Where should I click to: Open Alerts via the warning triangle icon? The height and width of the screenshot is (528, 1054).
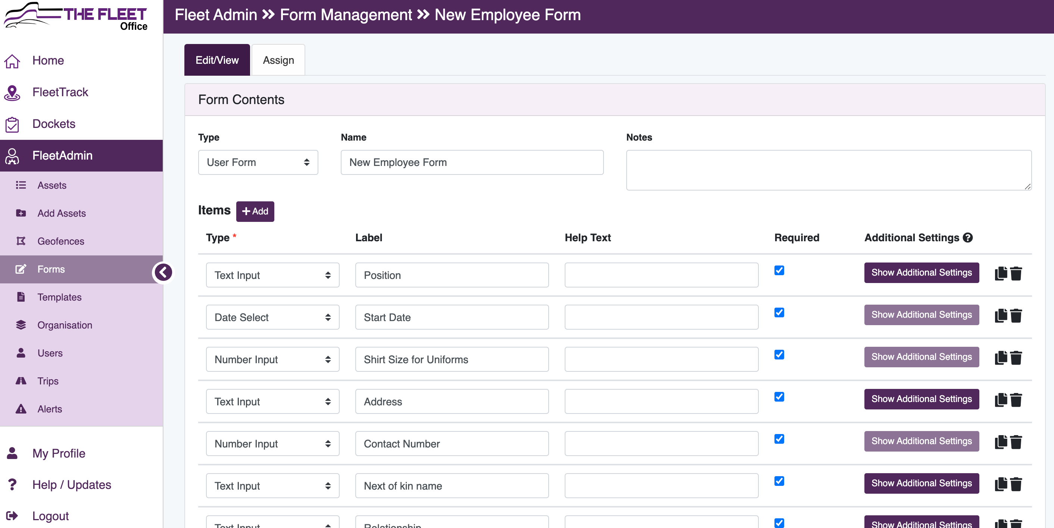coord(21,409)
